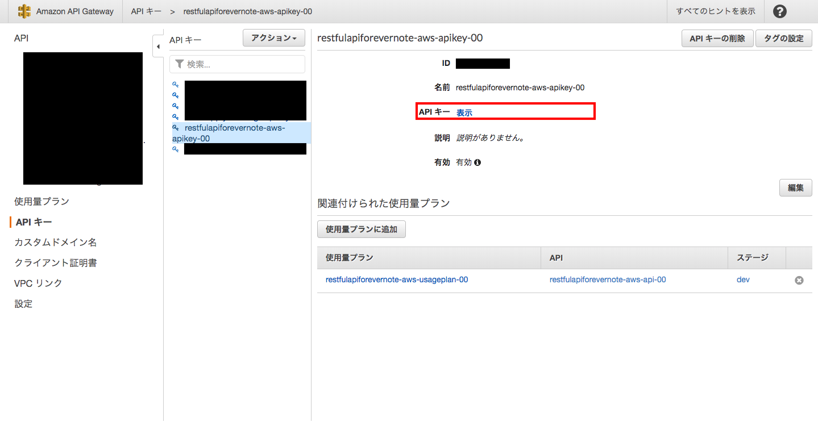Select restfulapiforevernote-aws-apikey-00 in the key list
The width and height of the screenshot is (818, 426).
242,133
